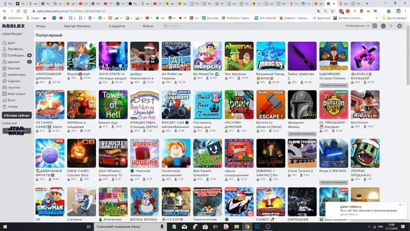Open the Horrific Housing game thumbnail
The image size is (410, 231).
click(145, 153)
